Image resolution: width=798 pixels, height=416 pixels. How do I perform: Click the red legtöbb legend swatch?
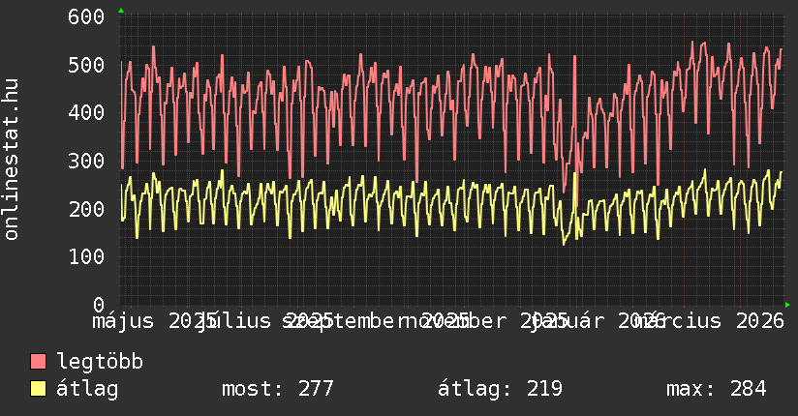39,362
